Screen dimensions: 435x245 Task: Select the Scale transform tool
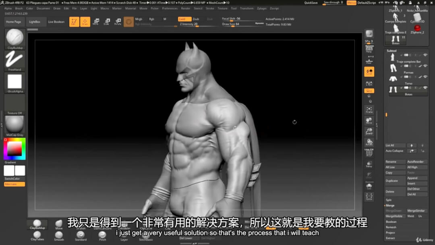pyautogui.click(x=106, y=22)
